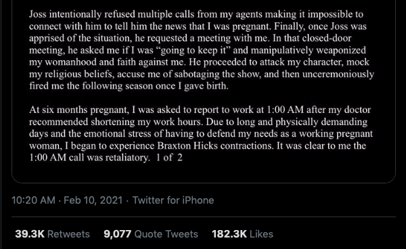Select the 9,077 quote count number
Screen dimensions: 406x249
(117, 234)
